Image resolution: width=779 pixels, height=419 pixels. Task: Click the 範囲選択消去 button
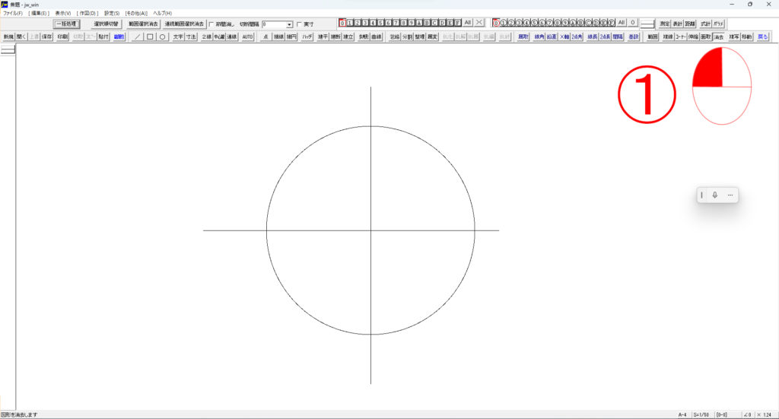click(142, 24)
